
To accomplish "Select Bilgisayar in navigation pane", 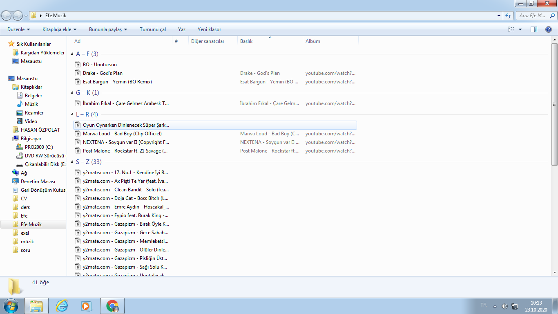I will coord(31,138).
